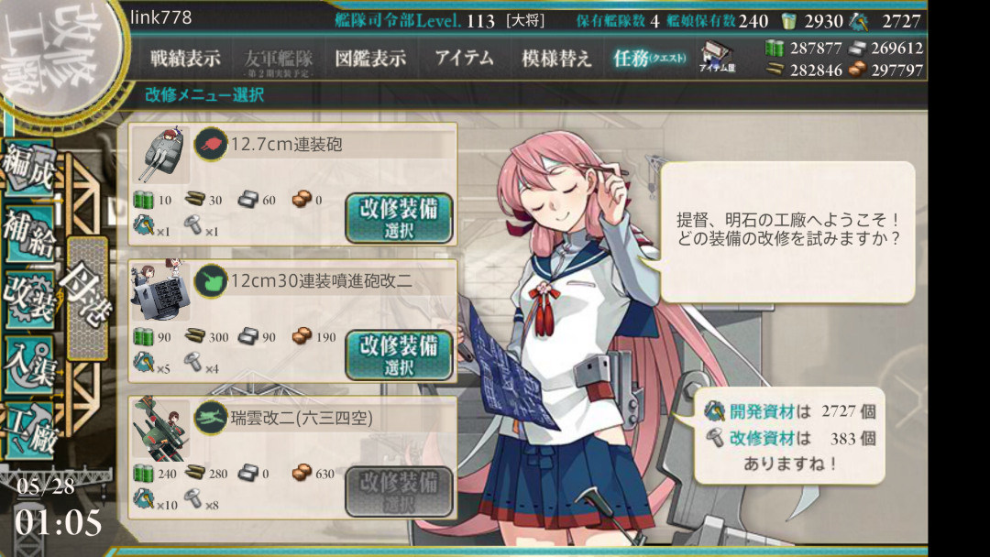
Task: Open the 入渠 repair dock side icon
Action: coord(29,366)
